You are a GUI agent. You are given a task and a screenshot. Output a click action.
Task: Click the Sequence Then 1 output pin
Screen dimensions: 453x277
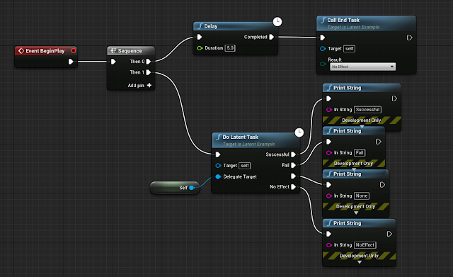click(x=149, y=72)
